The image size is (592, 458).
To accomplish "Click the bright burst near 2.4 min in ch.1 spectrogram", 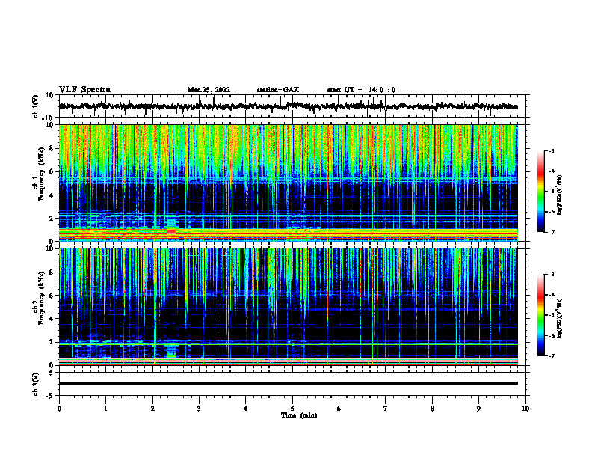I will (171, 229).
